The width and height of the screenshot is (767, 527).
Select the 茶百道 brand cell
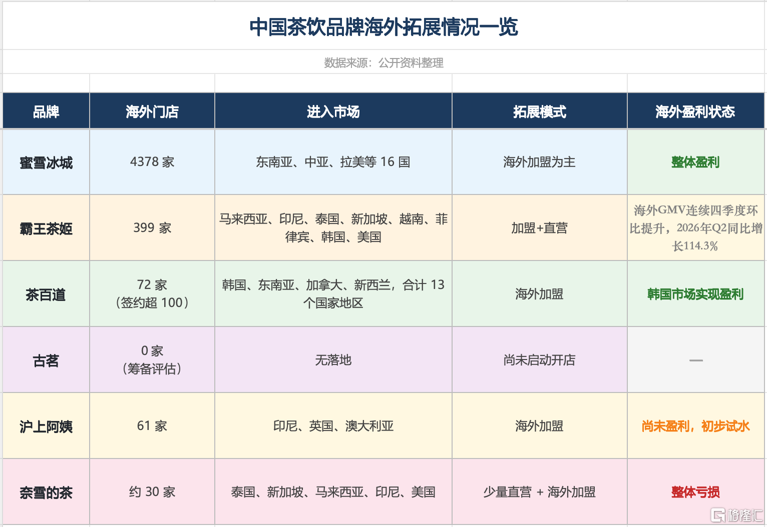click(x=46, y=294)
